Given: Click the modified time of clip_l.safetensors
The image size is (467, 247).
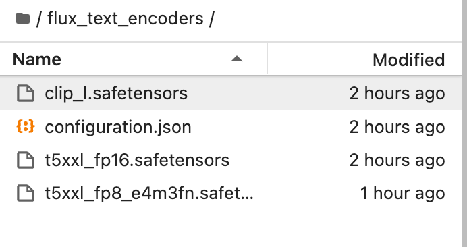Looking at the screenshot, I should tap(397, 94).
